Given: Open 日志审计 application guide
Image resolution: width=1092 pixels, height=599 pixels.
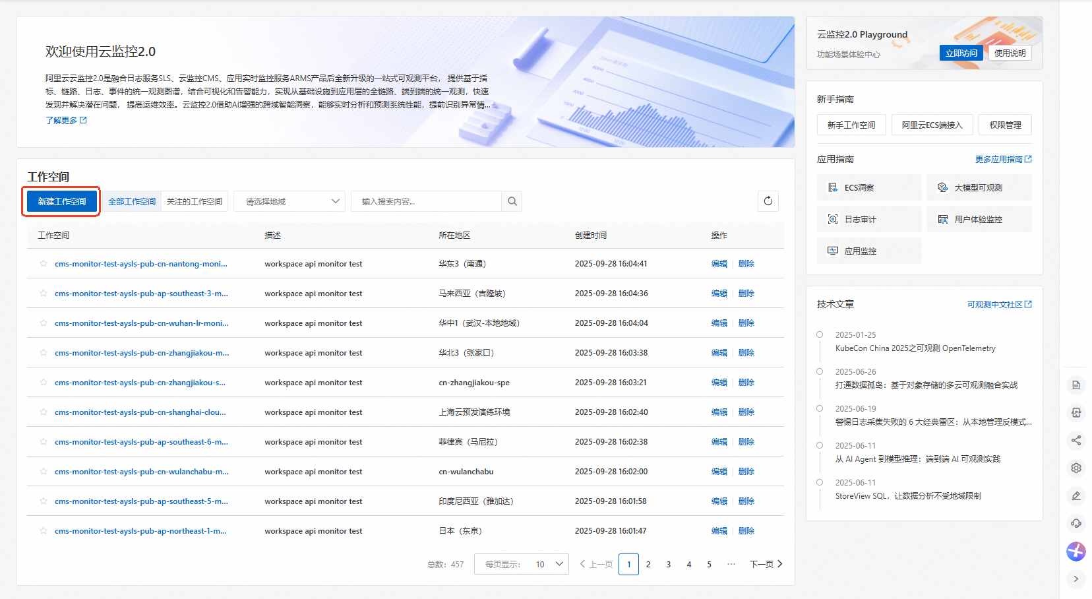Looking at the screenshot, I should (x=869, y=219).
